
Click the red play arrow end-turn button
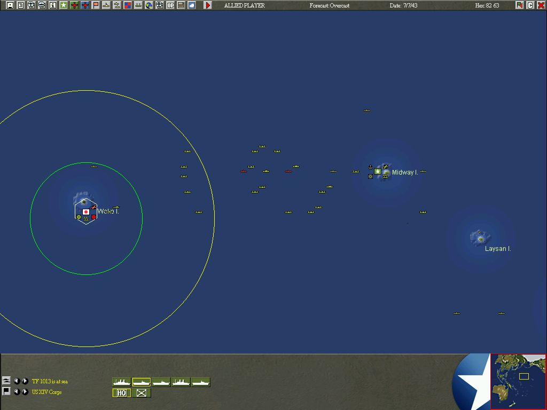tap(208, 5)
